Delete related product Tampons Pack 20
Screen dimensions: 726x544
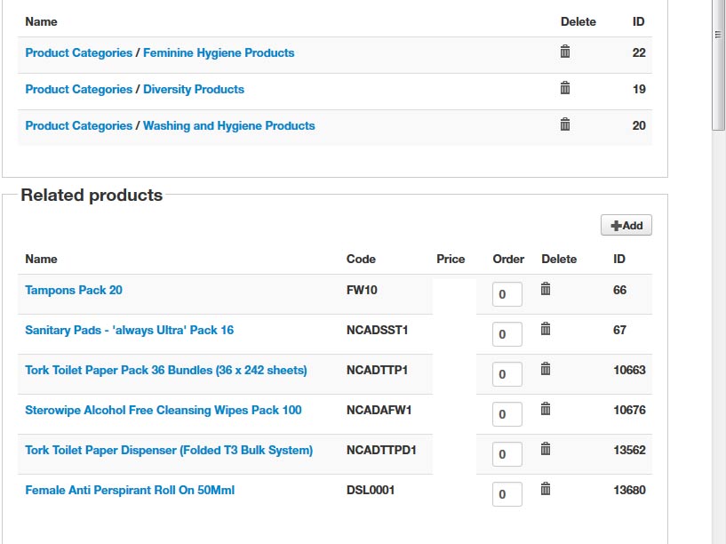[x=546, y=289]
